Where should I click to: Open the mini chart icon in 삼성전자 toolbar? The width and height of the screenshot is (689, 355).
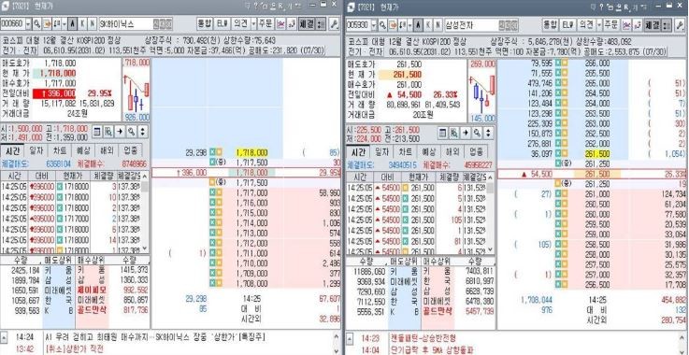point(626,24)
